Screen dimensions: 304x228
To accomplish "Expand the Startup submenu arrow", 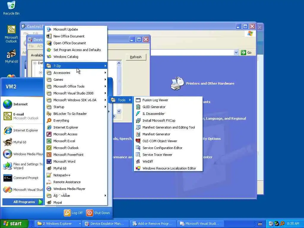I will [105, 107].
